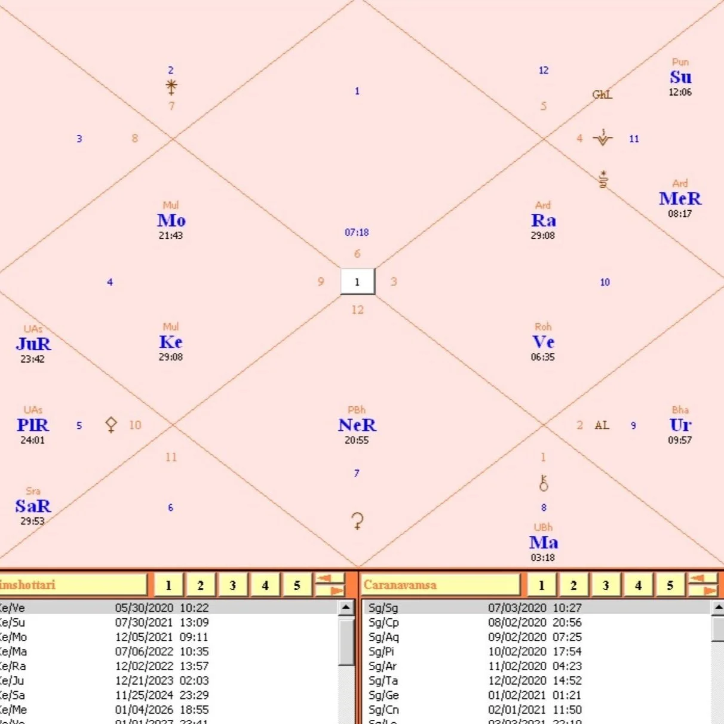Click the MeR planet label at 08:17
This screenshot has height=724, width=724.
(680, 199)
